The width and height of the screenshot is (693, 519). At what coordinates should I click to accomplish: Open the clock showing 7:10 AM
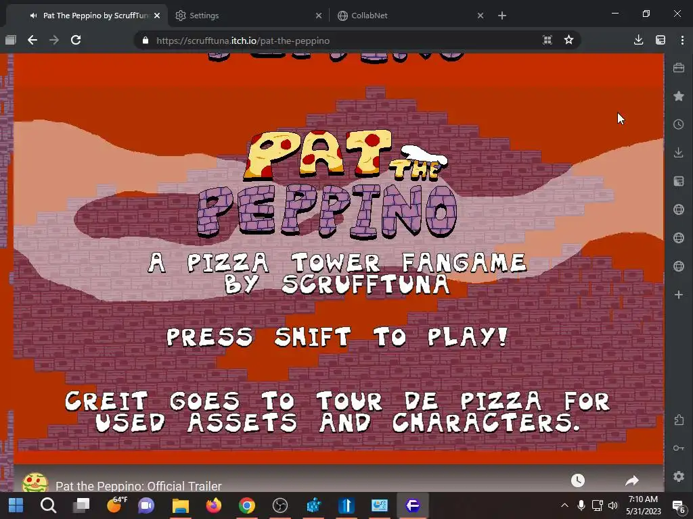tap(643, 505)
